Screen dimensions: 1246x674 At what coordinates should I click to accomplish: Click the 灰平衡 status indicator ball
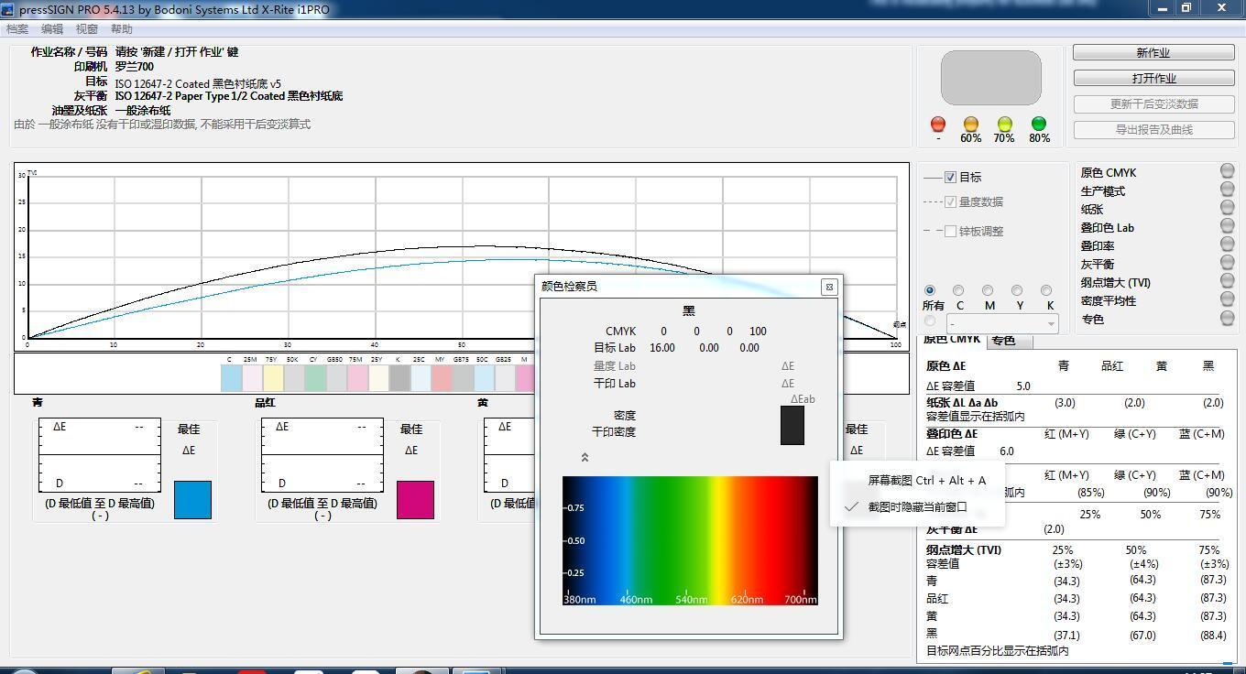1227,262
